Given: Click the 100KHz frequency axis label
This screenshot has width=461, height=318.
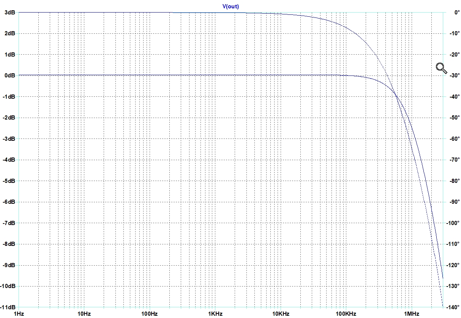Looking at the screenshot, I should 346,314.
